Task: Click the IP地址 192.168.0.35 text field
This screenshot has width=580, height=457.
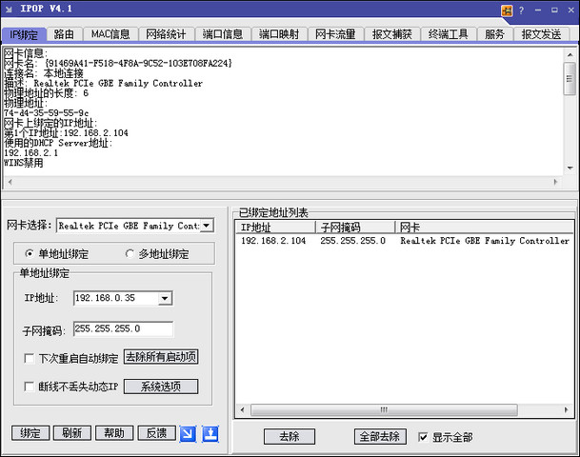Action: (x=116, y=298)
